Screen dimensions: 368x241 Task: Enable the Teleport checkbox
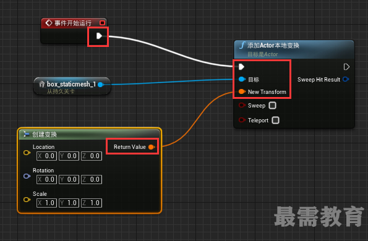coord(275,120)
